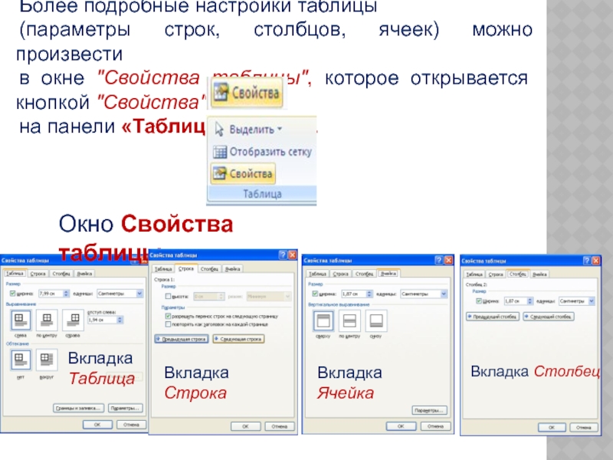Screen dimensions: 613x460
Task: Toggle repeat as header row checkbox
Action: click(x=168, y=324)
